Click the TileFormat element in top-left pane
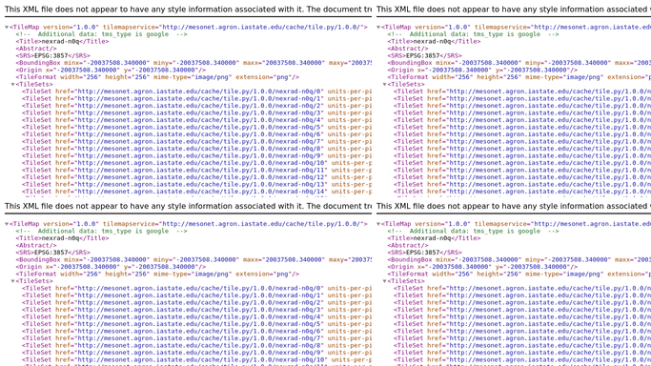The height and width of the screenshot is (366, 651). (x=157, y=77)
